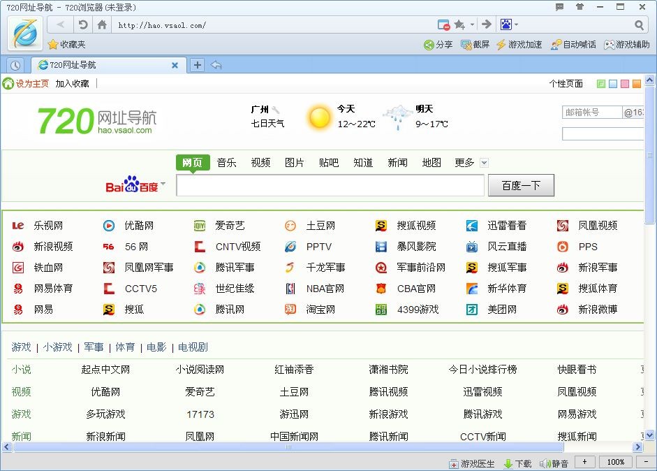Add a new tab with plus button
Image resolution: width=657 pixels, height=471 pixels.
198,65
